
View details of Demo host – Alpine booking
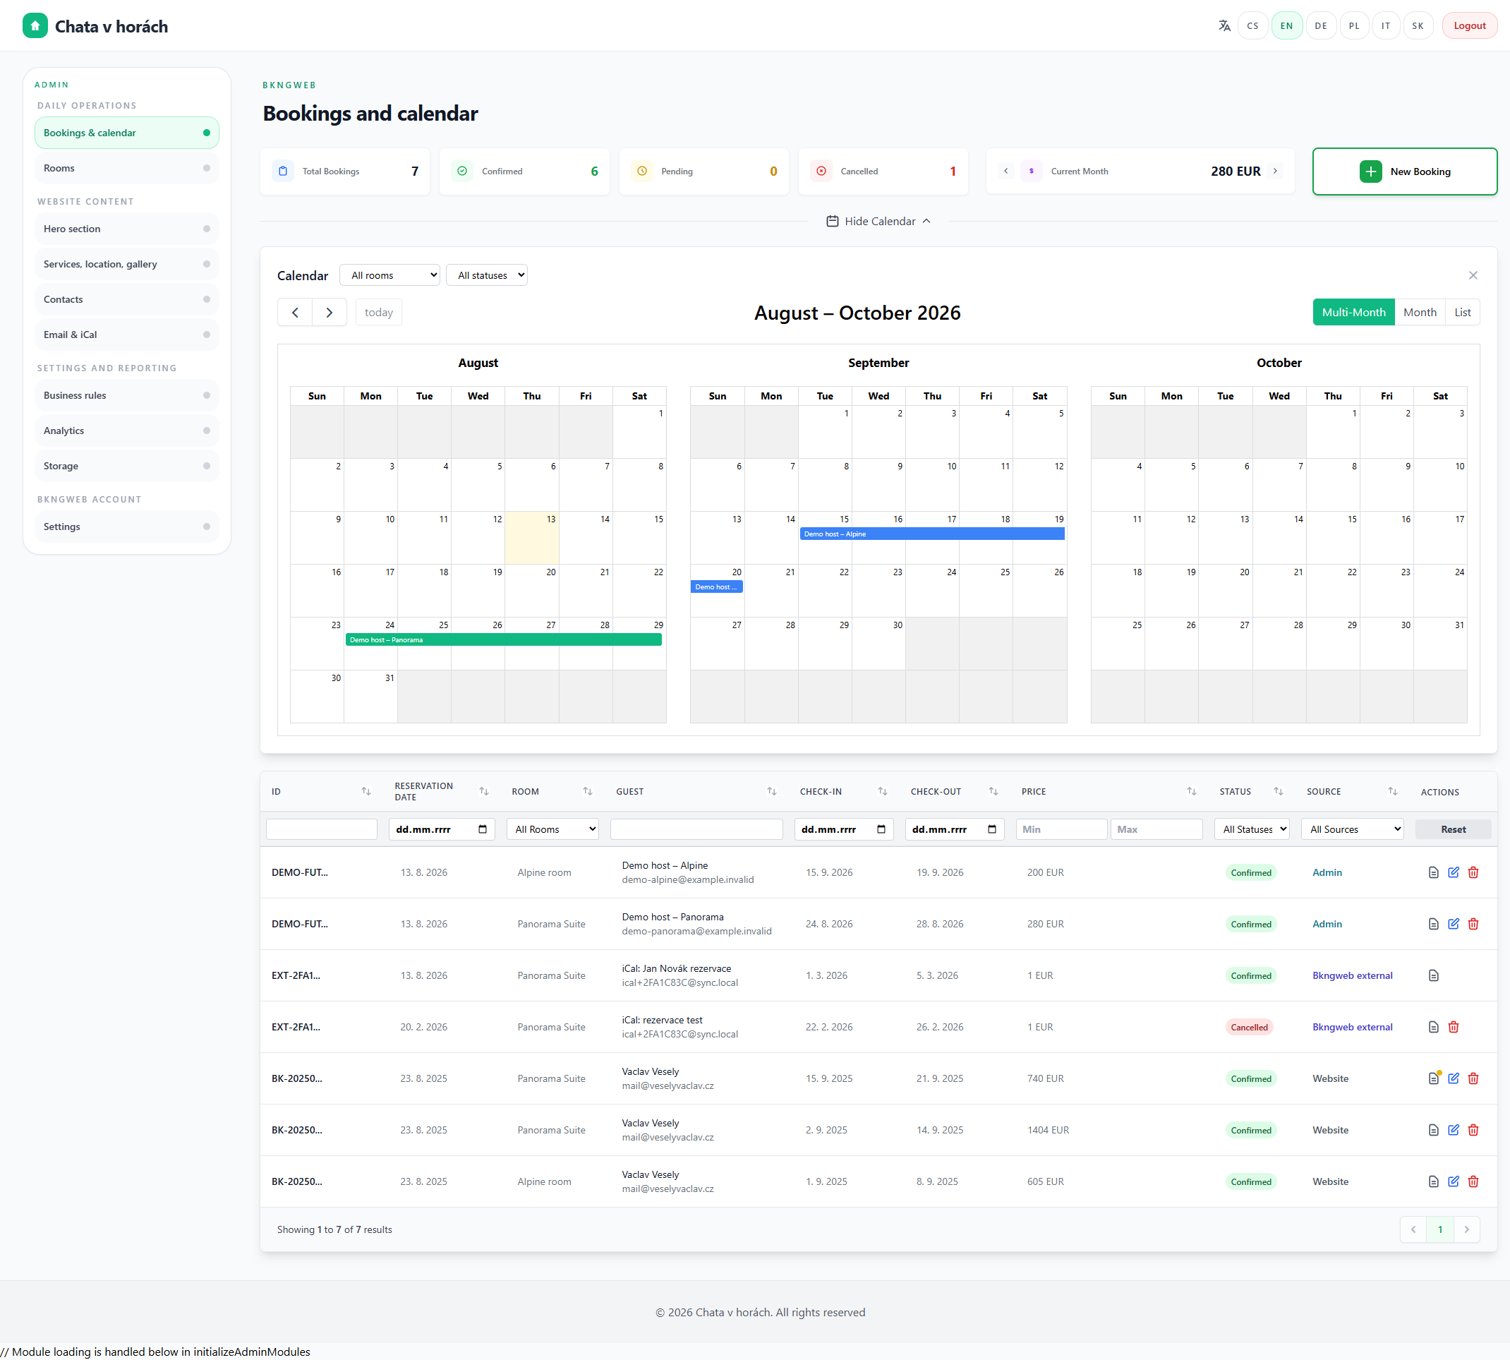(1433, 872)
